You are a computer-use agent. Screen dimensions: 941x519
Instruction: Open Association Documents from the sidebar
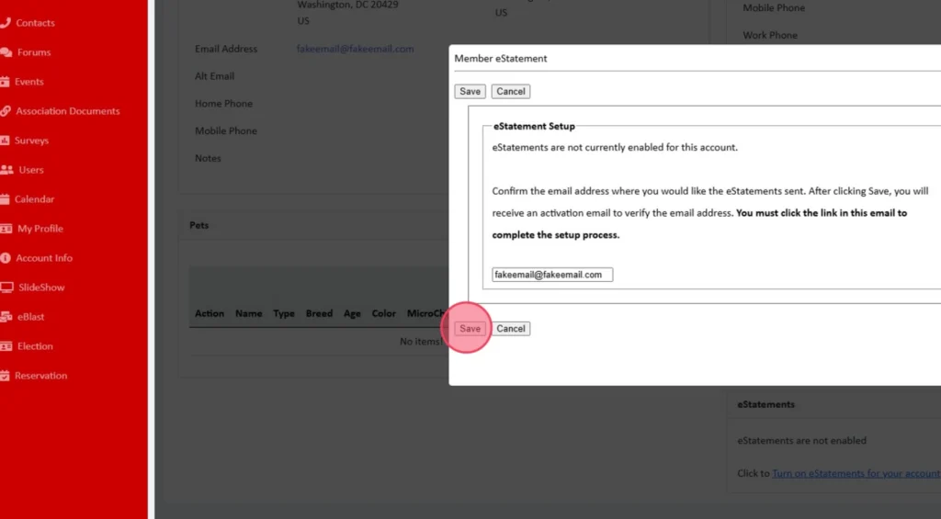(x=67, y=111)
